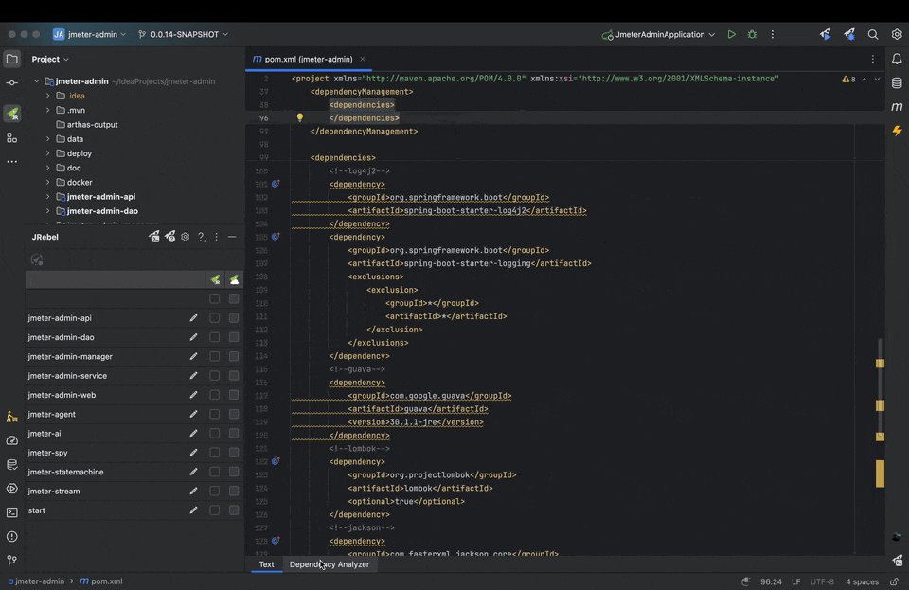Change file encoding UTF-8 in status bar

coord(822,581)
